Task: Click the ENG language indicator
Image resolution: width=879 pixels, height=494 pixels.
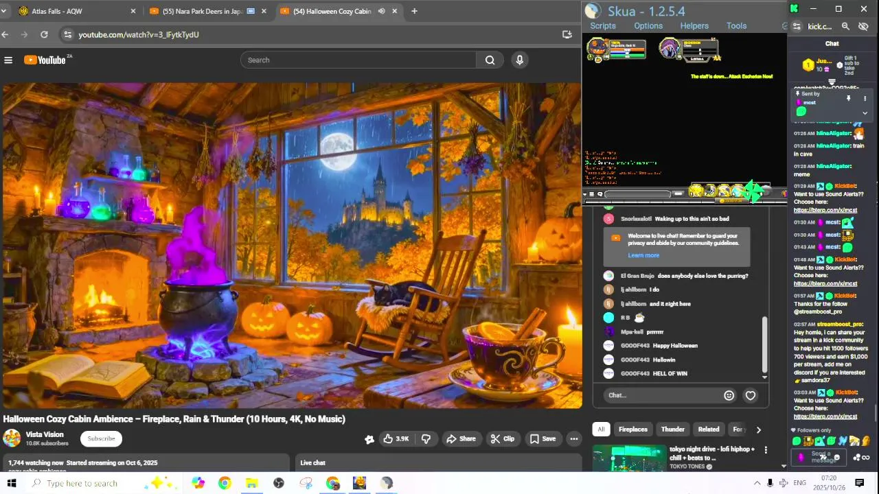Action: click(x=799, y=483)
